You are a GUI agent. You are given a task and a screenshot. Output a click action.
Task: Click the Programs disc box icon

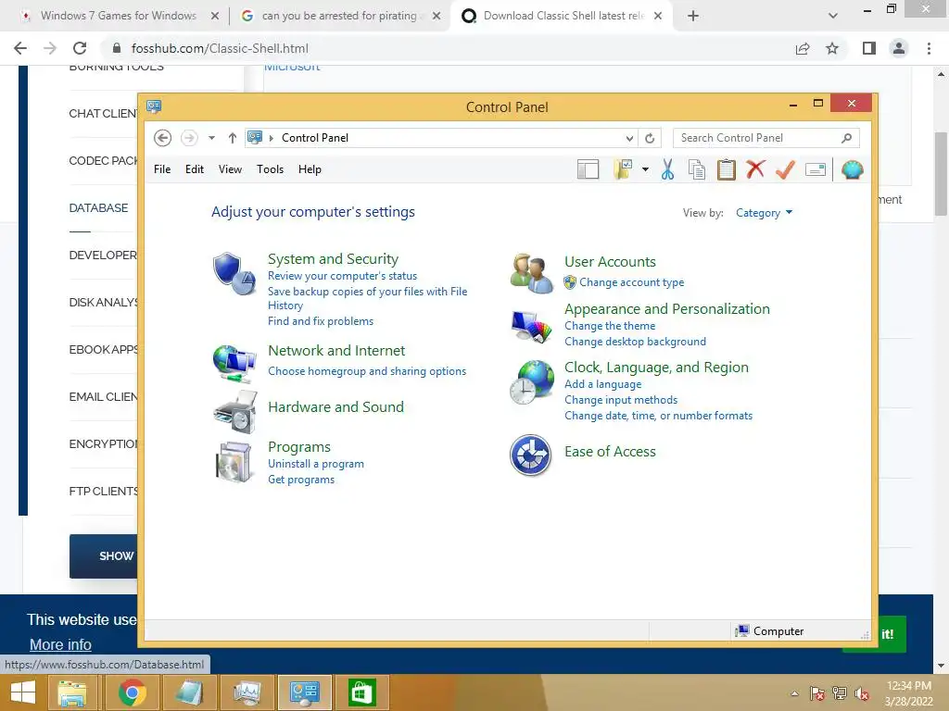[234, 463]
